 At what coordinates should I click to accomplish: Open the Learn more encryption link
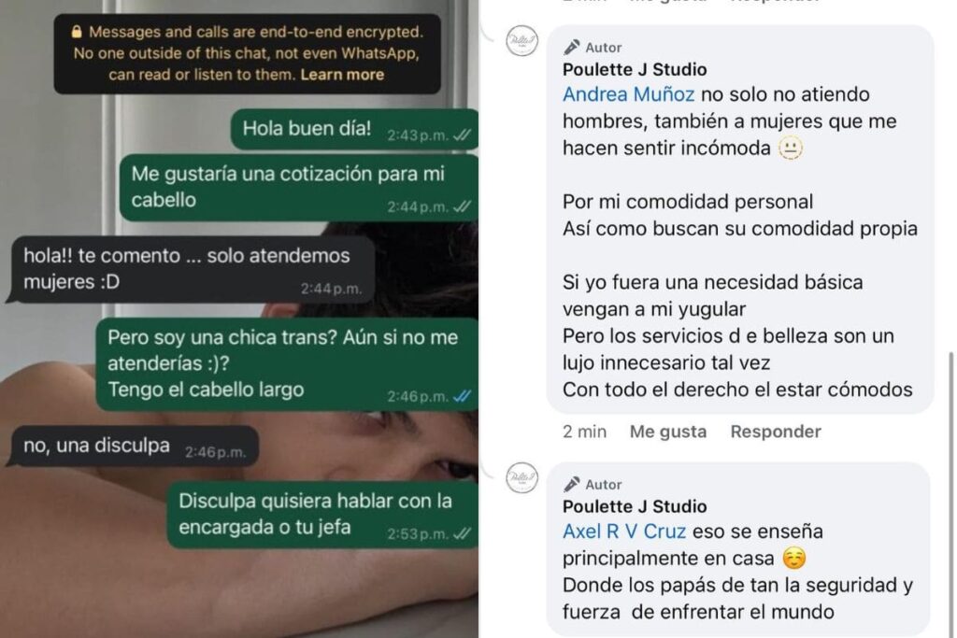(x=342, y=75)
